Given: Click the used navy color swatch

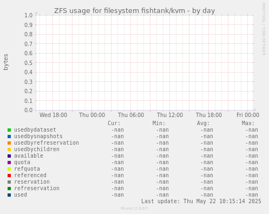Looking at the screenshot, I should click(x=9, y=195).
